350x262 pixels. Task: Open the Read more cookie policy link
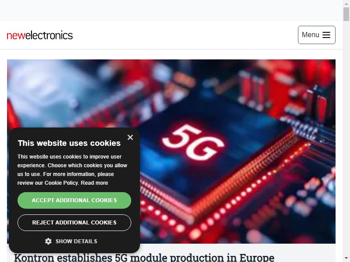tap(94, 183)
